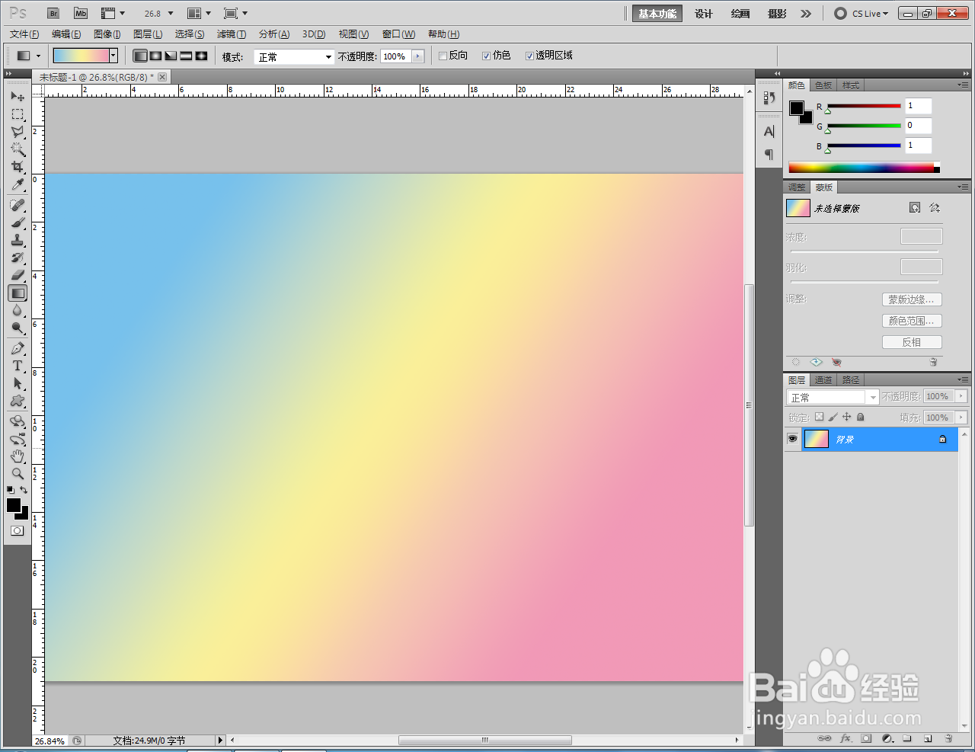
Task: Choose the linear gradient style
Action: (140, 56)
